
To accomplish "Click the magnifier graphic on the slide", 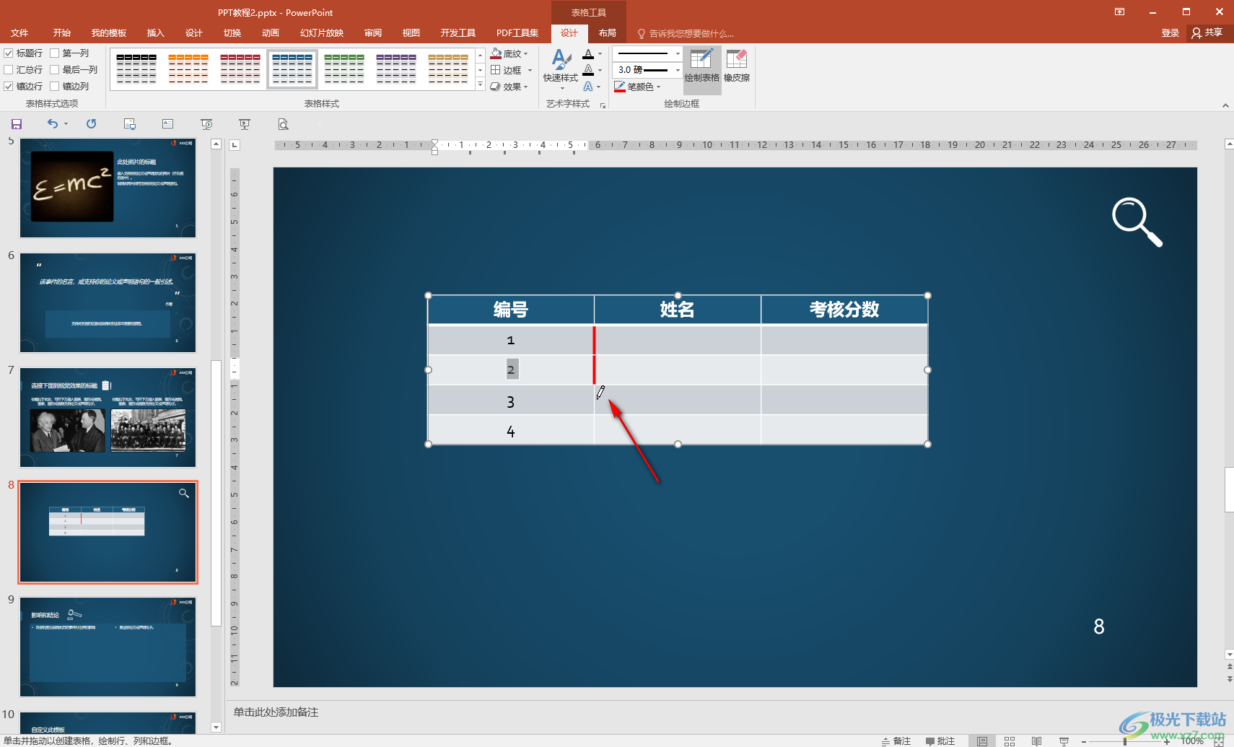I will click(x=1137, y=222).
